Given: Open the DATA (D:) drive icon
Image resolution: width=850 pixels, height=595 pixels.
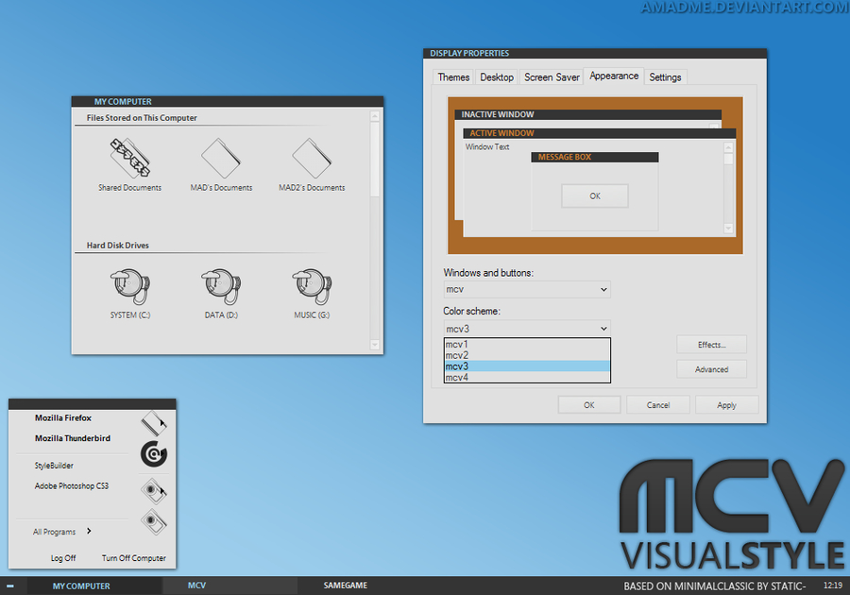Looking at the screenshot, I should [x=221, y=287].
